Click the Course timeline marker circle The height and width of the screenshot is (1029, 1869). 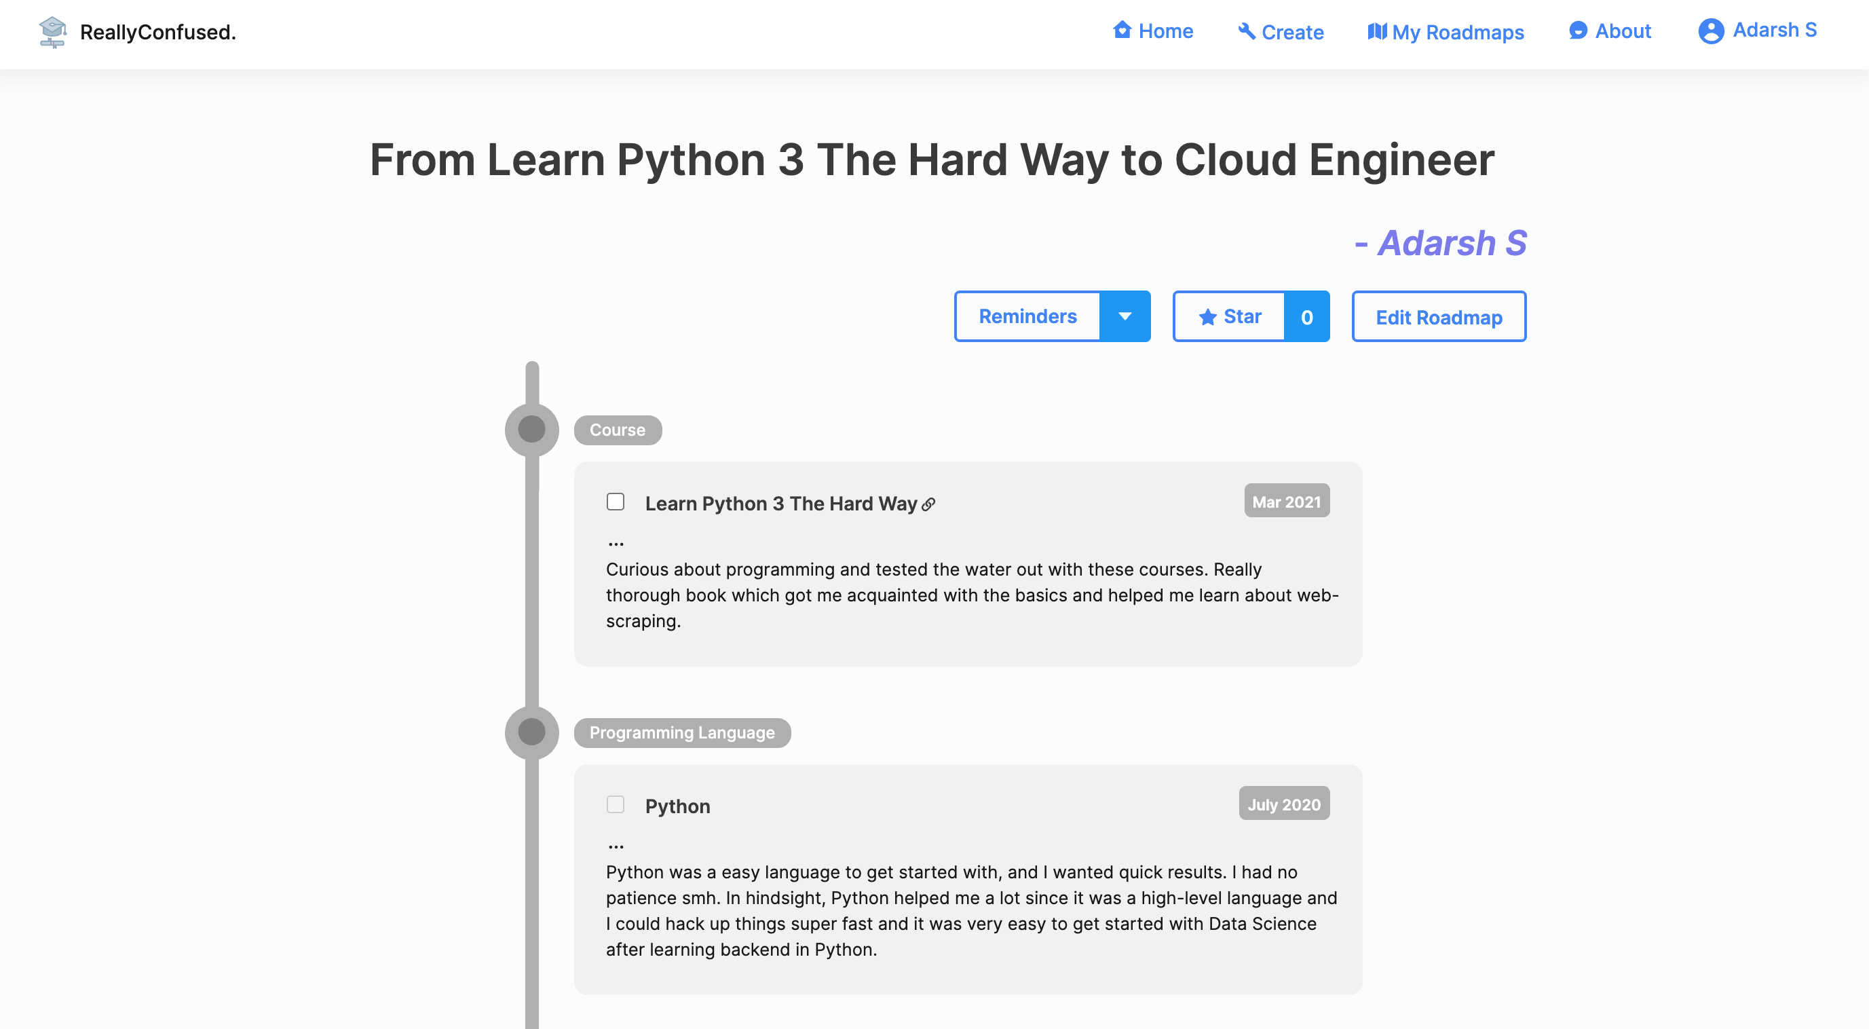(532, 430)
